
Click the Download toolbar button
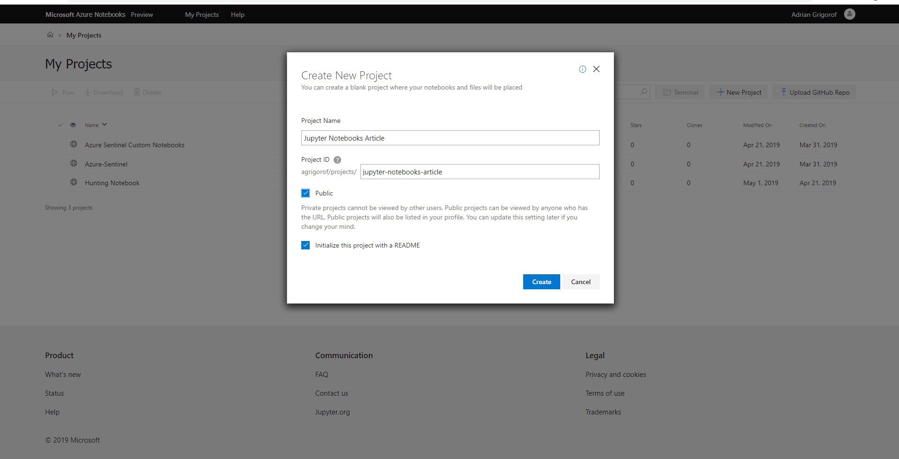pyautogui.click(x=104, y=92)
